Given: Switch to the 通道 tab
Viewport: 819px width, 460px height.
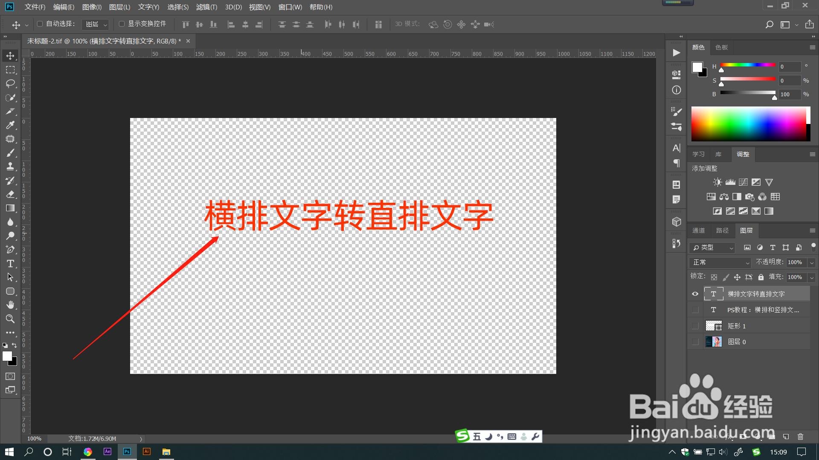Looking at the screenshot, I should (x=698, y=230).
